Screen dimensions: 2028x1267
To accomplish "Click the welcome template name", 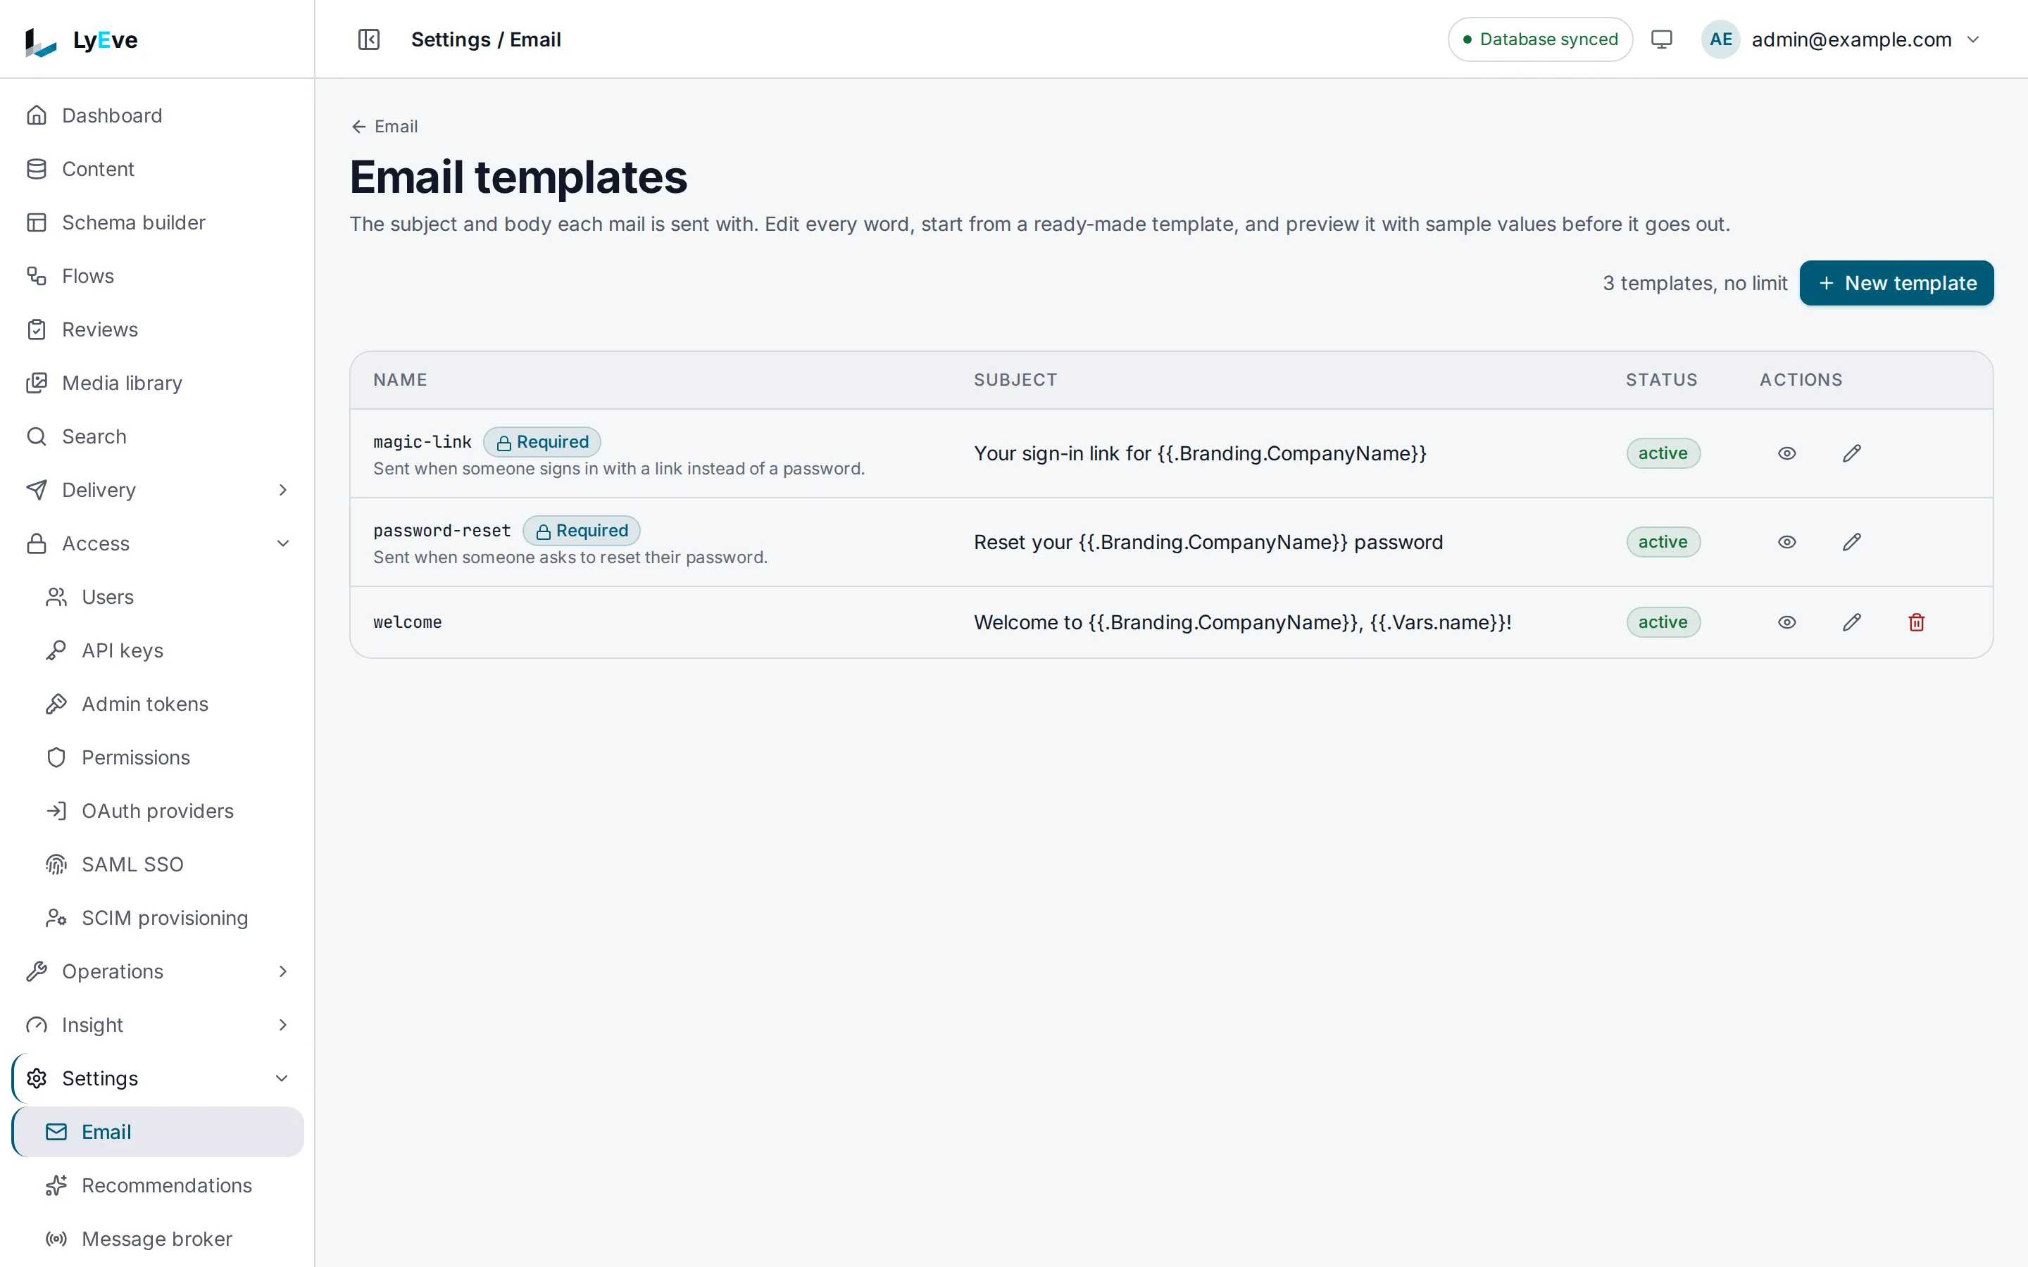I will point(407,623).
